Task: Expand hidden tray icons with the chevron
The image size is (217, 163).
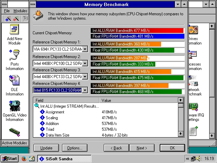Action: (x=188, y=159)
